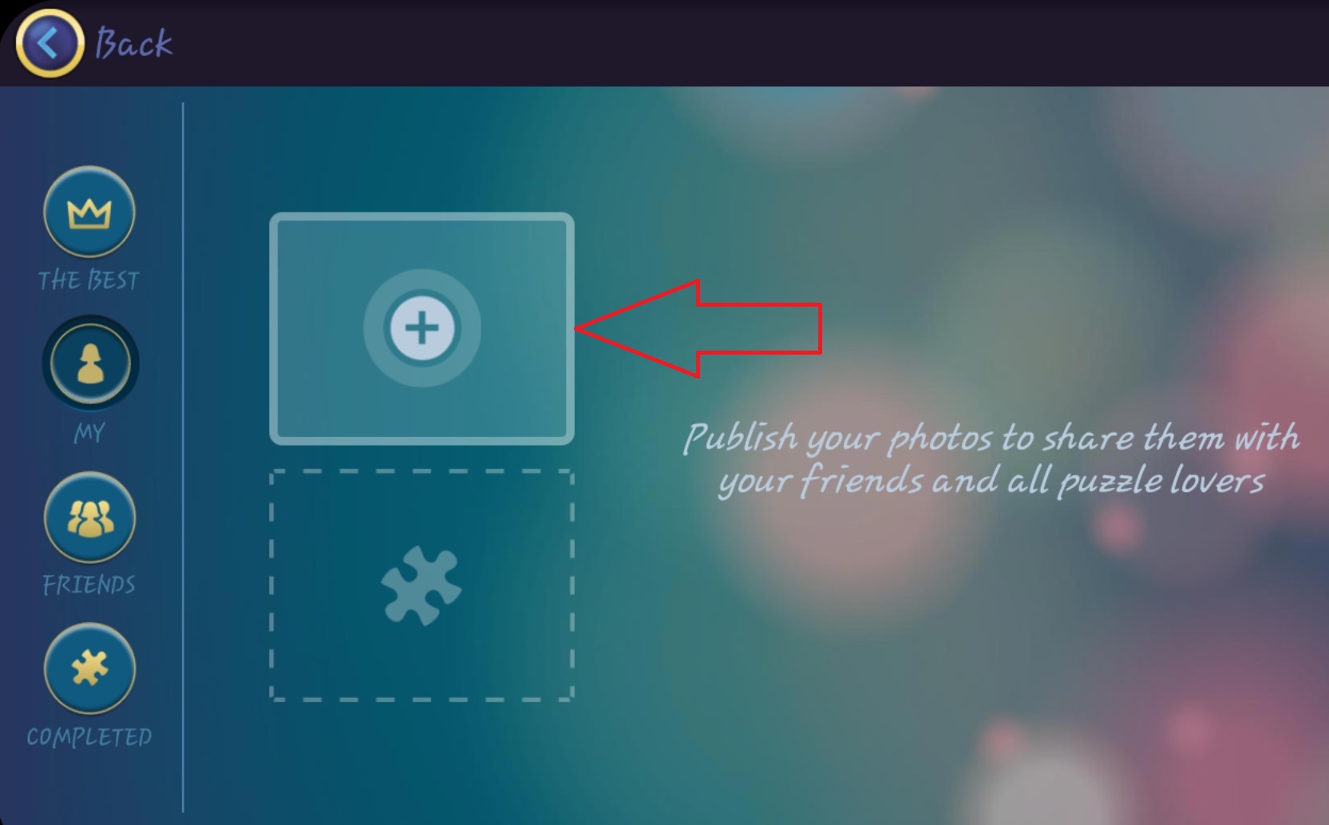
Task: Select the My profile person icon
Action: pyautogui.click(x=90, y=363)
